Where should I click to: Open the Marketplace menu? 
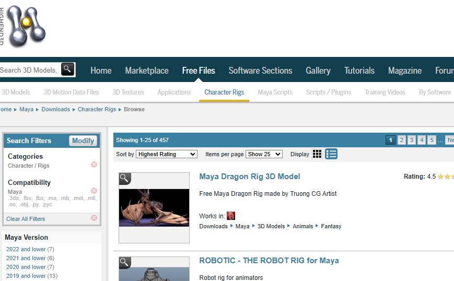(x=147, y=71)
